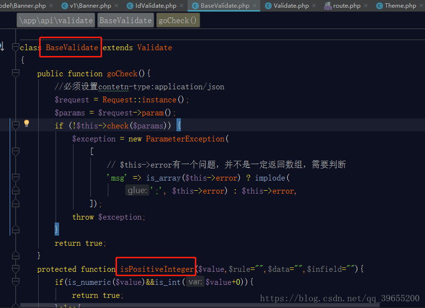Image resolution: width=425 pixels, height=308 pixels.
Task: Click $exception in the new ParameterException assignment
Action: [x=94, y=139]
